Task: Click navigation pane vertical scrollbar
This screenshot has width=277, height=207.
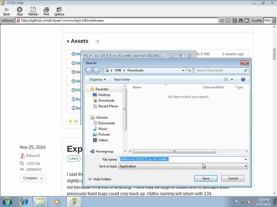Action: 125,109
